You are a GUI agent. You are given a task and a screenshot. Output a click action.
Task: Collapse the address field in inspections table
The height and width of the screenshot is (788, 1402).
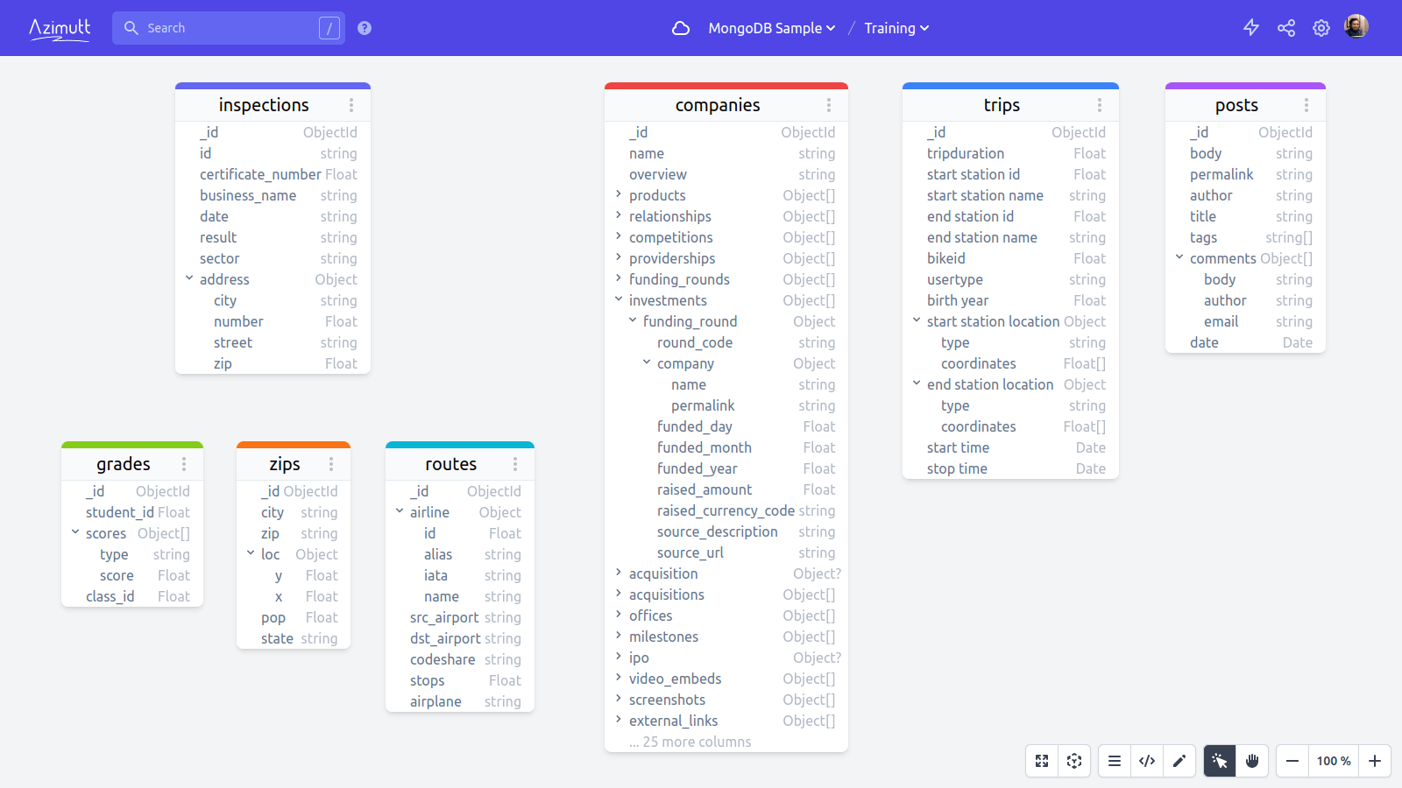(x=189, y=278)
